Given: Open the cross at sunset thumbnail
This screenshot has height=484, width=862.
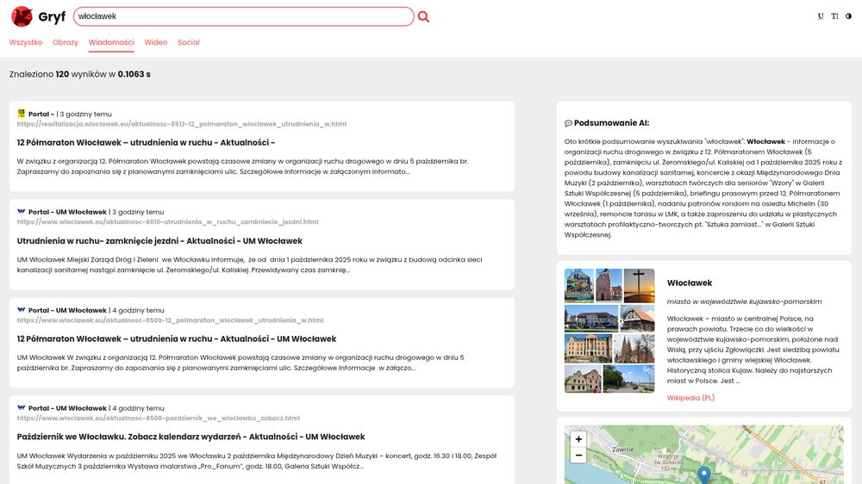Looking at the screenshot, I should (x=640, y=285).
